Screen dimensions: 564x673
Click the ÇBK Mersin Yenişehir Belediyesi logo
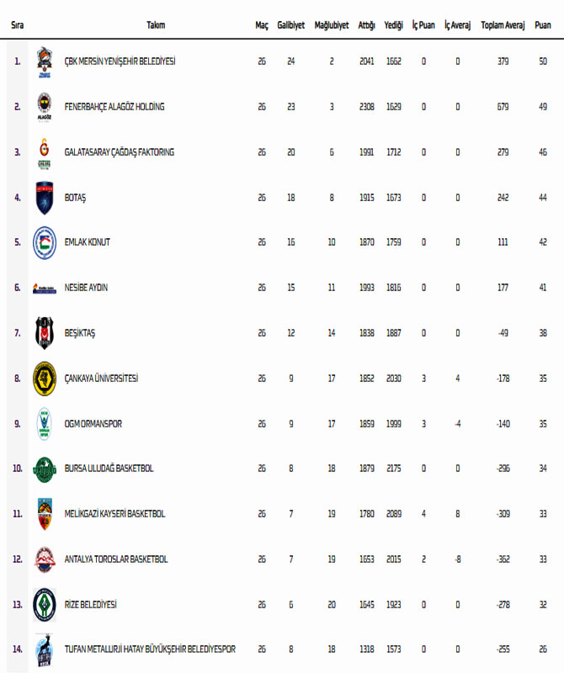pyautogui.click(x=44, y=61)
